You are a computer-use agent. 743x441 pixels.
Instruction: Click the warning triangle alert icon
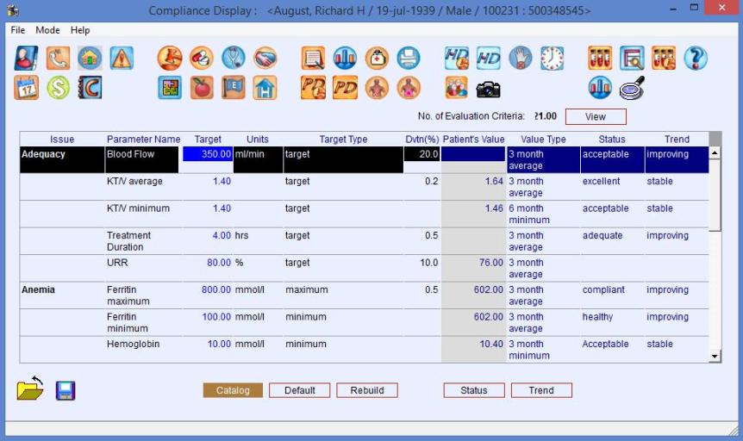(122, 59)
